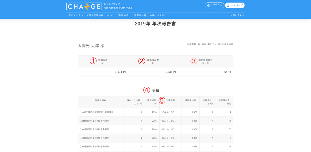Go to 太陽光発電投資について page
The height and width of the screenshot is (152, 311).
click(x=100, y=15)
